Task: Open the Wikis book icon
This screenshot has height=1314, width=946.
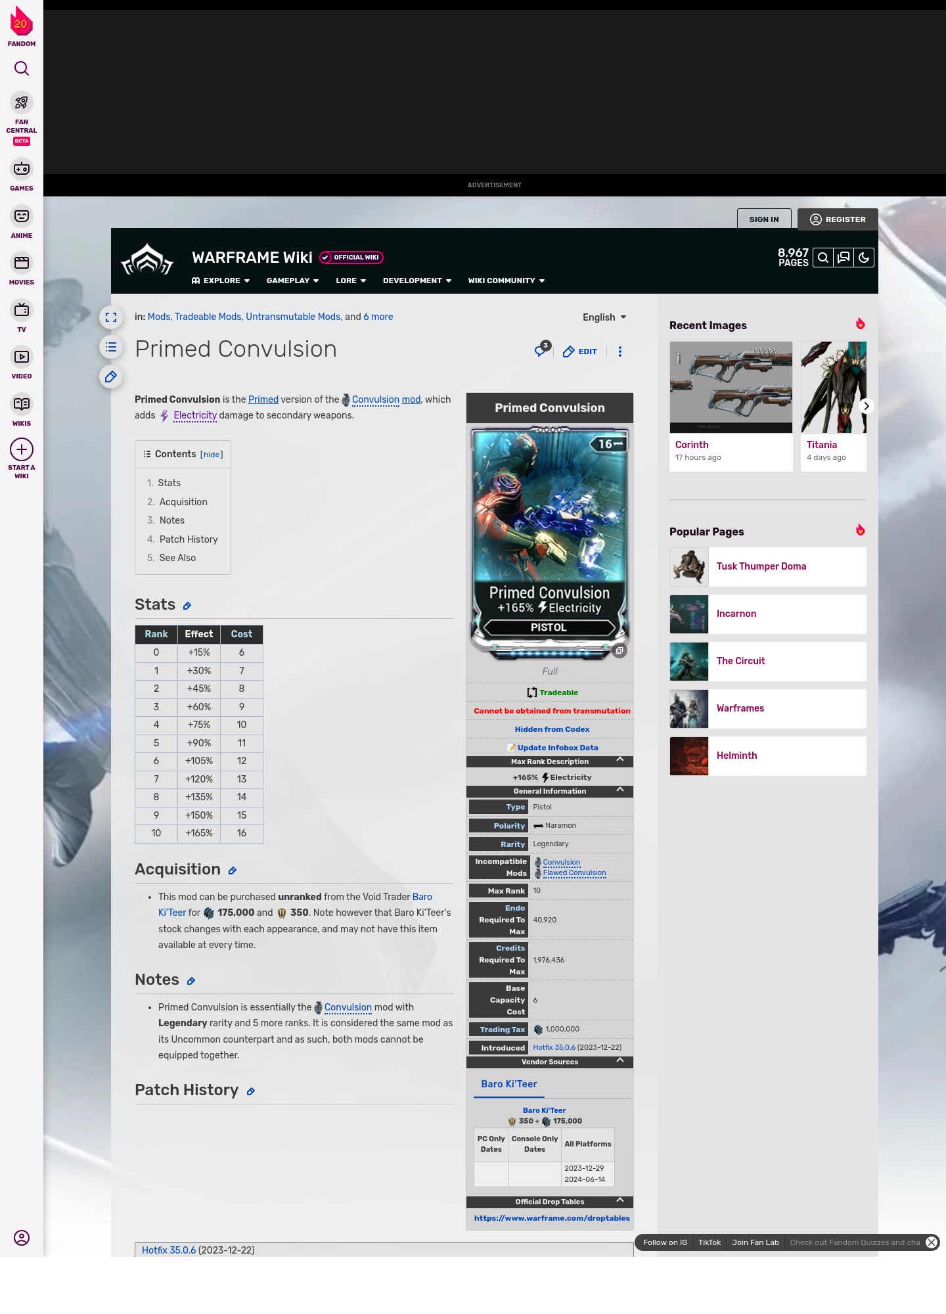Action: click(22, 404)
